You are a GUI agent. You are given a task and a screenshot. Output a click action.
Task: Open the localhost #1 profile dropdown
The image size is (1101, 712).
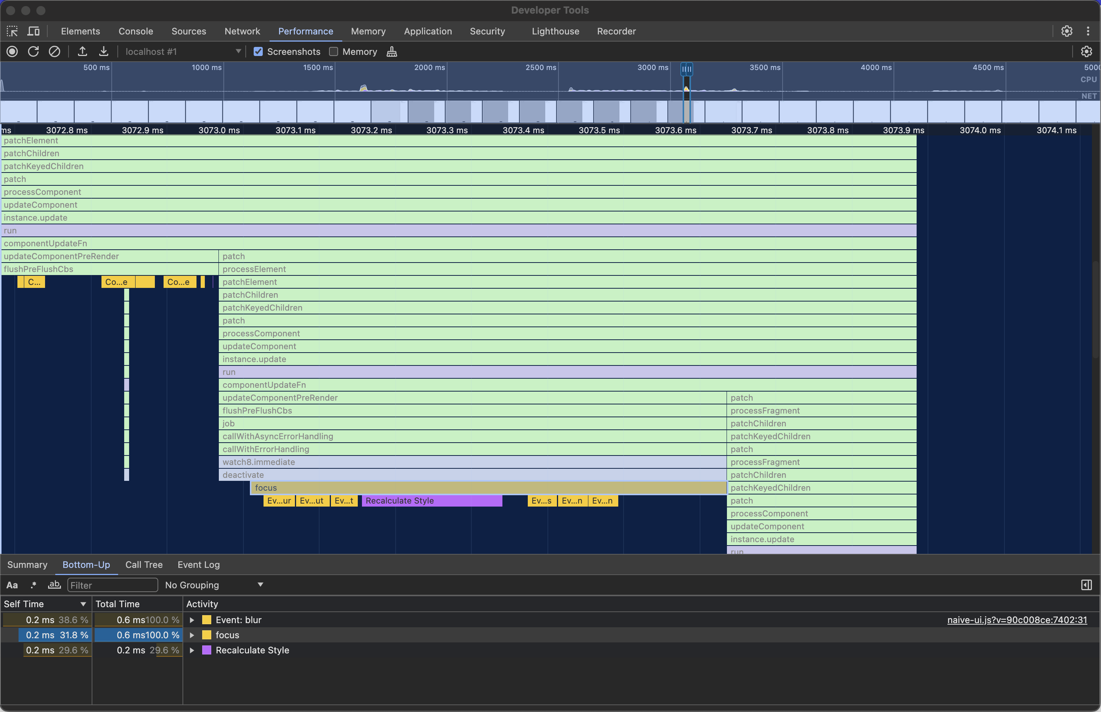point(183,52)
